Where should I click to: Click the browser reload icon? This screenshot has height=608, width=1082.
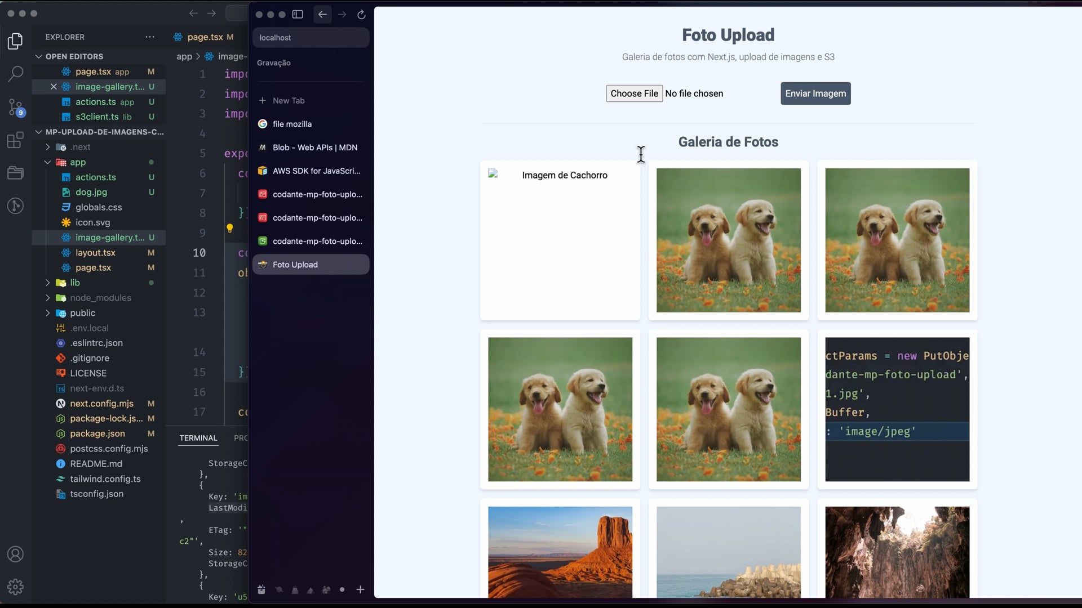(361, 15)
